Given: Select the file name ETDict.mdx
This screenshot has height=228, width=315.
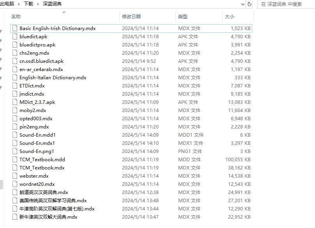Looking at the screenshot, I should click(x=32, y=86).
